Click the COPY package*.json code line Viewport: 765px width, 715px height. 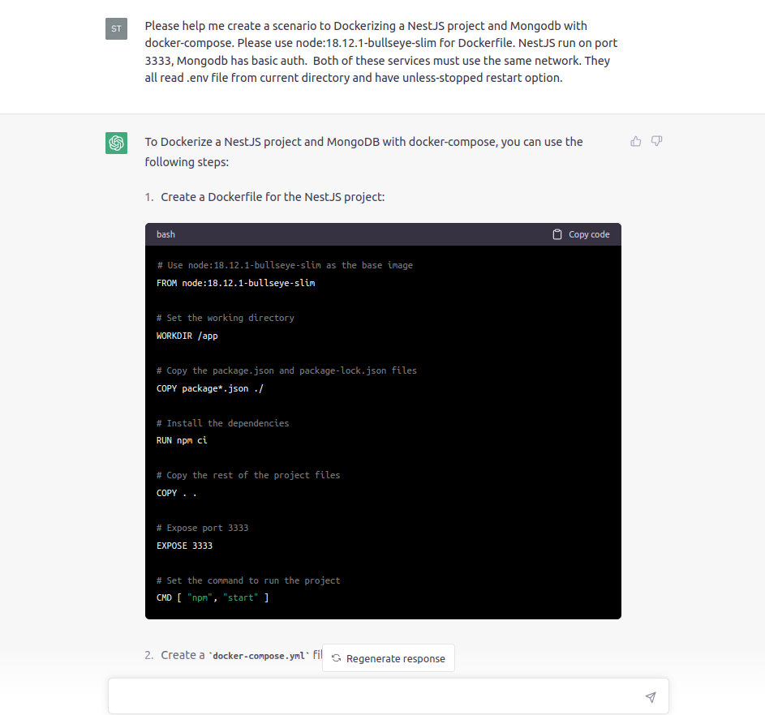tap(210, 388)
